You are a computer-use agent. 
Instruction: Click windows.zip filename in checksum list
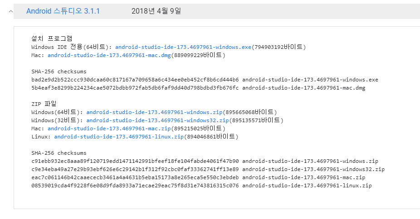(310, 161)
